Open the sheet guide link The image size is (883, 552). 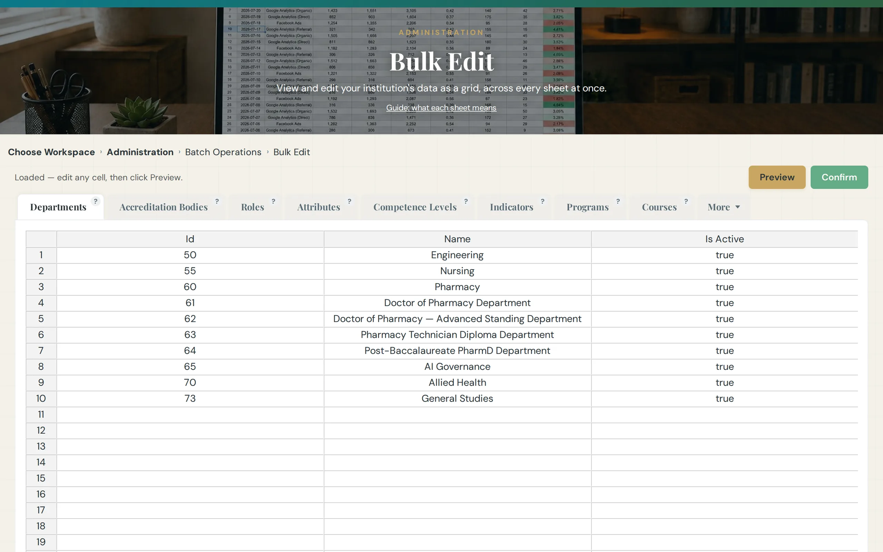click(x=441, y=108)
